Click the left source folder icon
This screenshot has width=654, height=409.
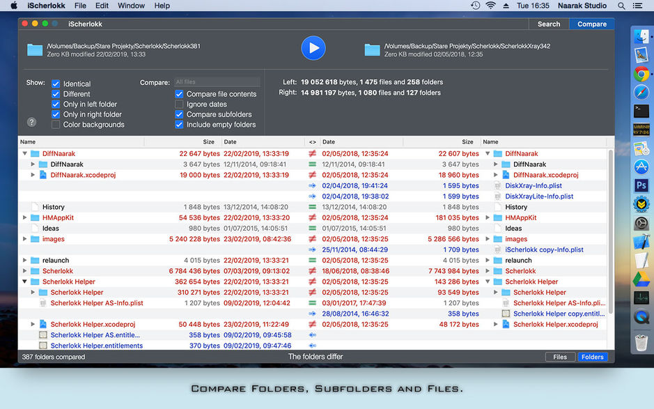(x=35, y=49)
